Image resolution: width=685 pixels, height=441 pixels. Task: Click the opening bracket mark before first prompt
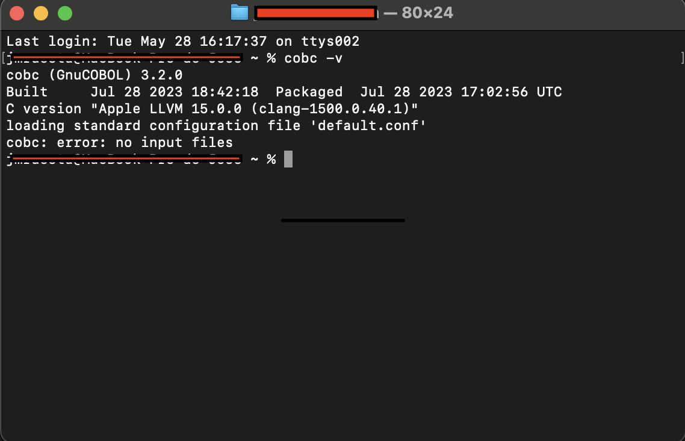(4, 58)
